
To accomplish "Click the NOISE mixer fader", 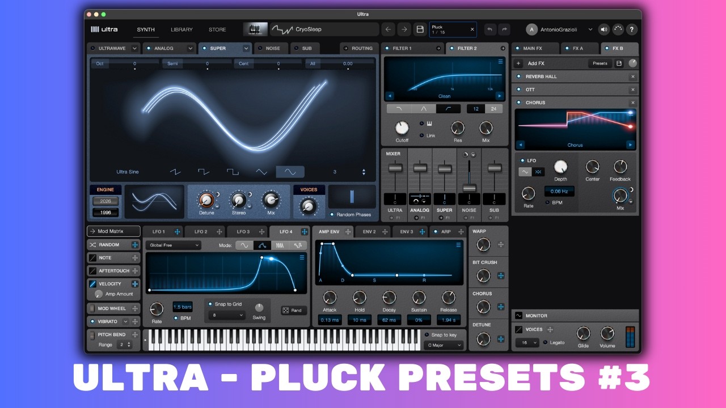I will pyautogui.click(x=469, y=188).
